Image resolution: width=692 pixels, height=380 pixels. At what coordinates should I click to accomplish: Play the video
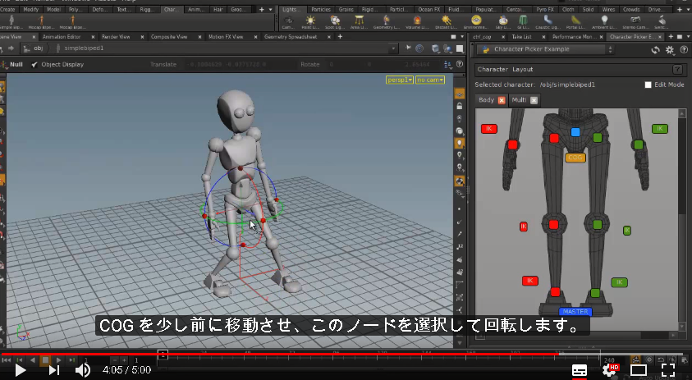[x=20, y=370]
